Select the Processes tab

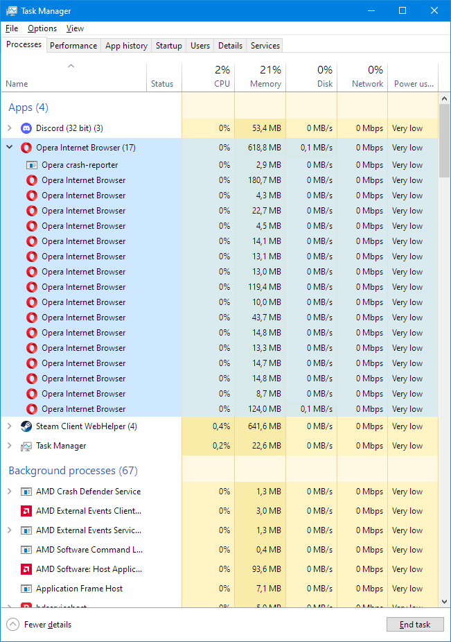tap(24, 44)
